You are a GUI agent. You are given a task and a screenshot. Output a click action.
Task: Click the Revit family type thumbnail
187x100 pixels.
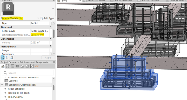(8, 9)
